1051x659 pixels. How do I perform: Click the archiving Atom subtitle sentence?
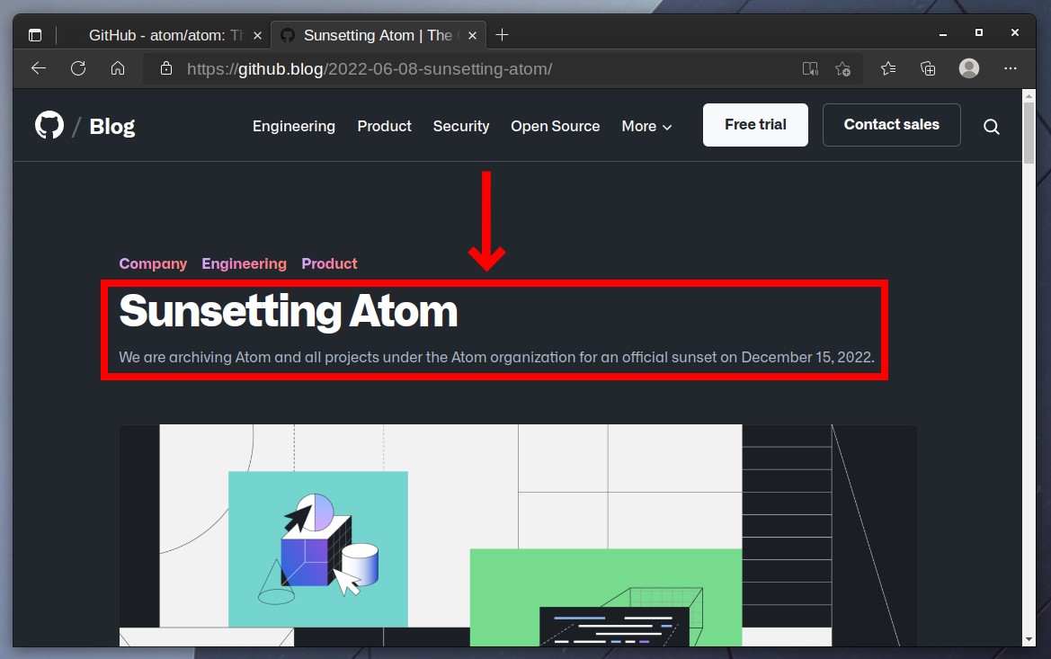pyautogui.click(x=496, y=357)
